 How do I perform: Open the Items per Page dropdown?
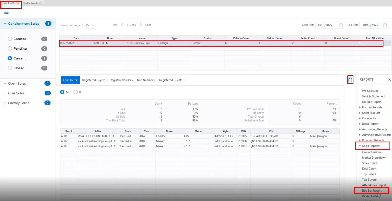coord(89,25)
